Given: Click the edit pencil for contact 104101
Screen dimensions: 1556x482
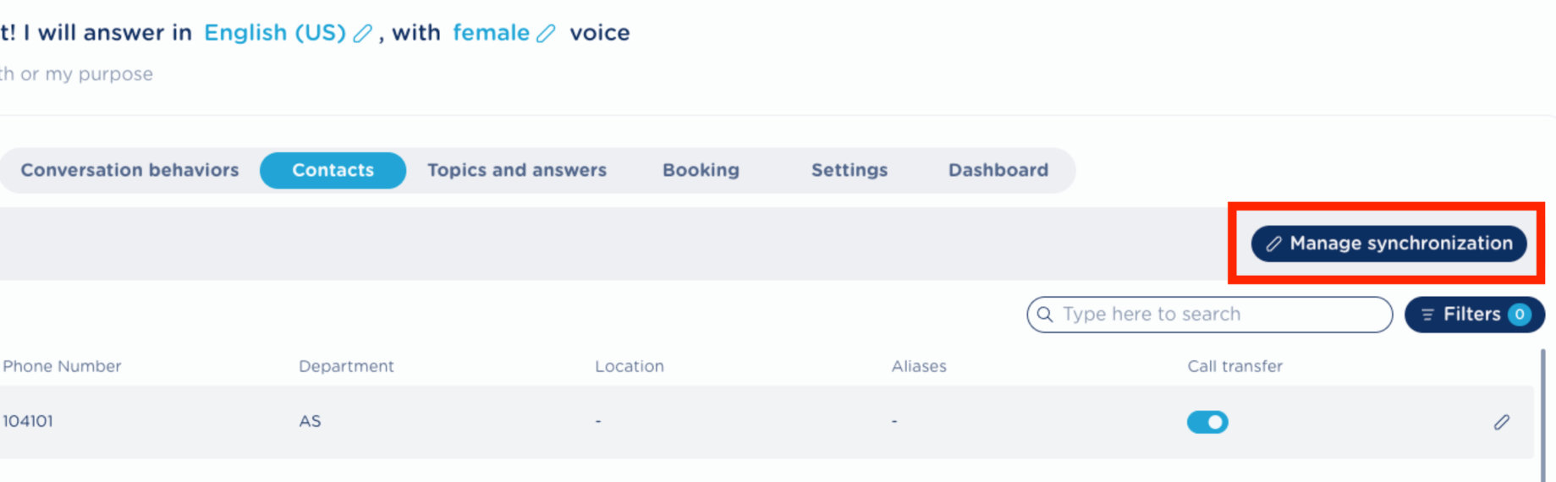Looking at the screenshot, I should coord(1501,422).
